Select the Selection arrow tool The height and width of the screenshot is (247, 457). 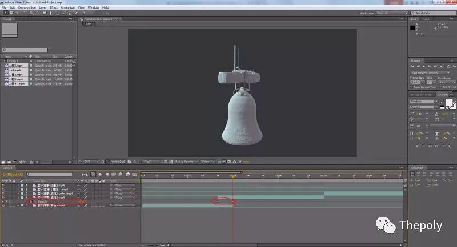(6, 13)
